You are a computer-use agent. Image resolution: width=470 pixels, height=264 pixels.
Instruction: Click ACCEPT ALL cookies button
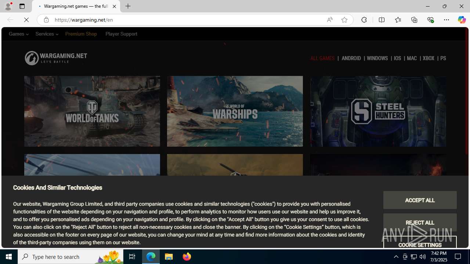click(420, 200)
